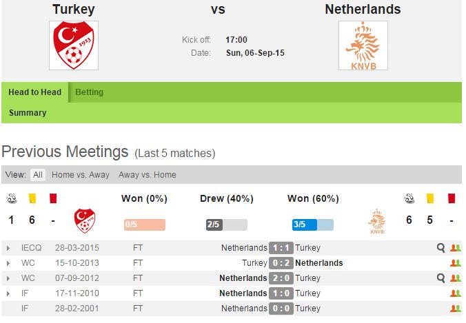Click the magnifier icon on 07-09-2012 match

[441, 278]
